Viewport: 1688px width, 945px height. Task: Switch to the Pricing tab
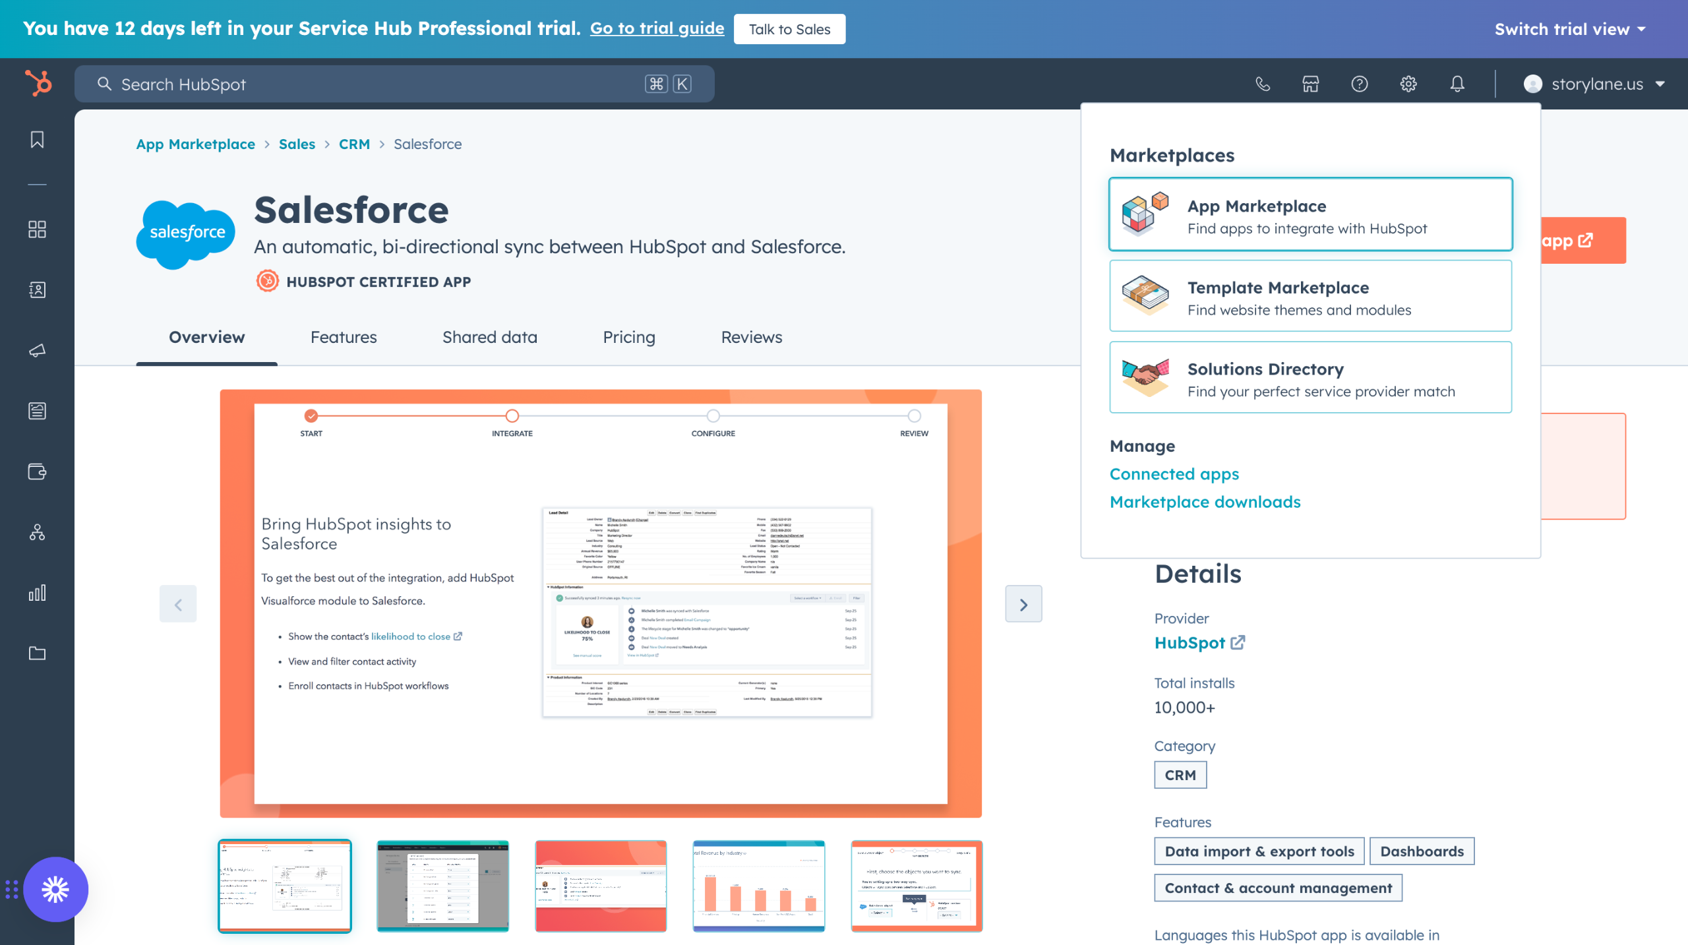click(628, 337)
